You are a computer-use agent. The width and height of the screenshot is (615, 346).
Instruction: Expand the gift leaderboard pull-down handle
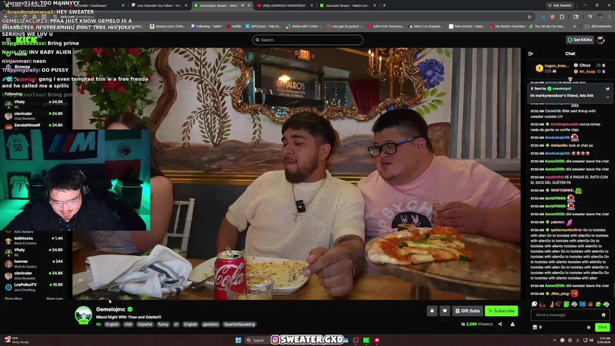click(x=570, y=79)
